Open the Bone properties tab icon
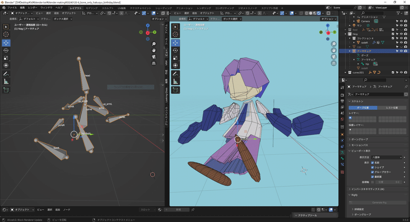 [x=342, y=158]
